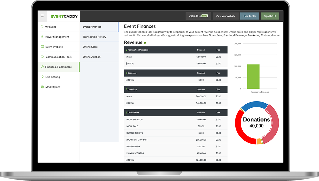
Task: Open Communication Tools menu item
Action: tap(59, 57)
